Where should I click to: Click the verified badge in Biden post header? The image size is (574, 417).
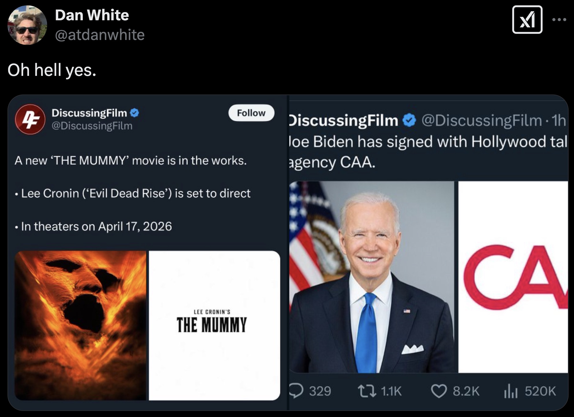[409, 120]
